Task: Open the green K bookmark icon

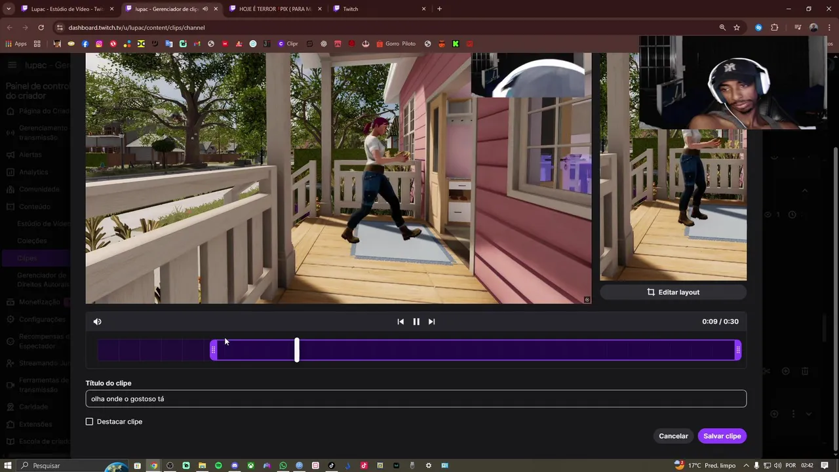Action: 456,44
